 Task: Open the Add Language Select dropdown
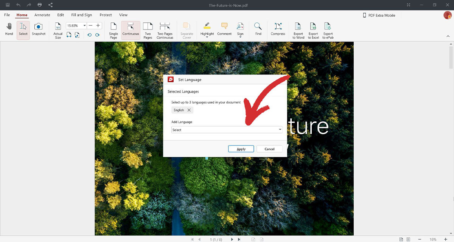[x=227, y=130]
